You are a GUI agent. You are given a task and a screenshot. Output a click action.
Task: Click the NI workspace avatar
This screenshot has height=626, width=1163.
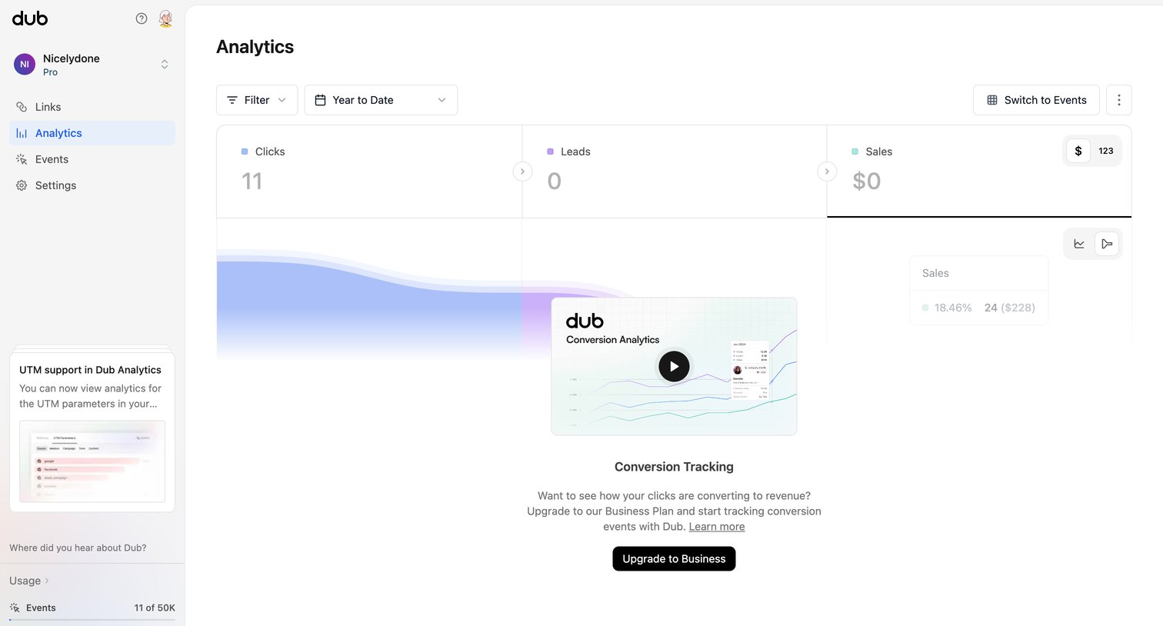tap(25, 65)
